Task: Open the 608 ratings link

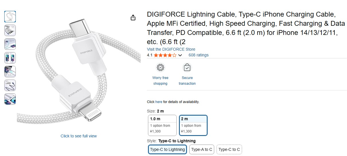Action: pyautogui.click(x=198, y=55)
